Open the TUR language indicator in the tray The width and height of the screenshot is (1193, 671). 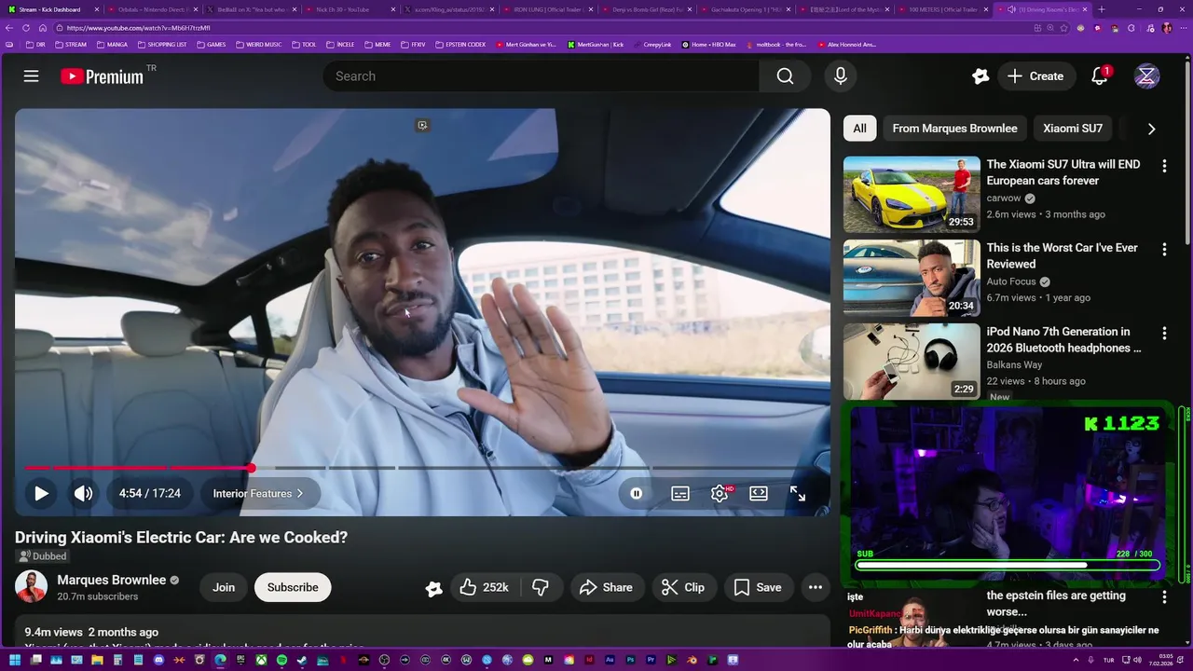(x=1108, y=660)
